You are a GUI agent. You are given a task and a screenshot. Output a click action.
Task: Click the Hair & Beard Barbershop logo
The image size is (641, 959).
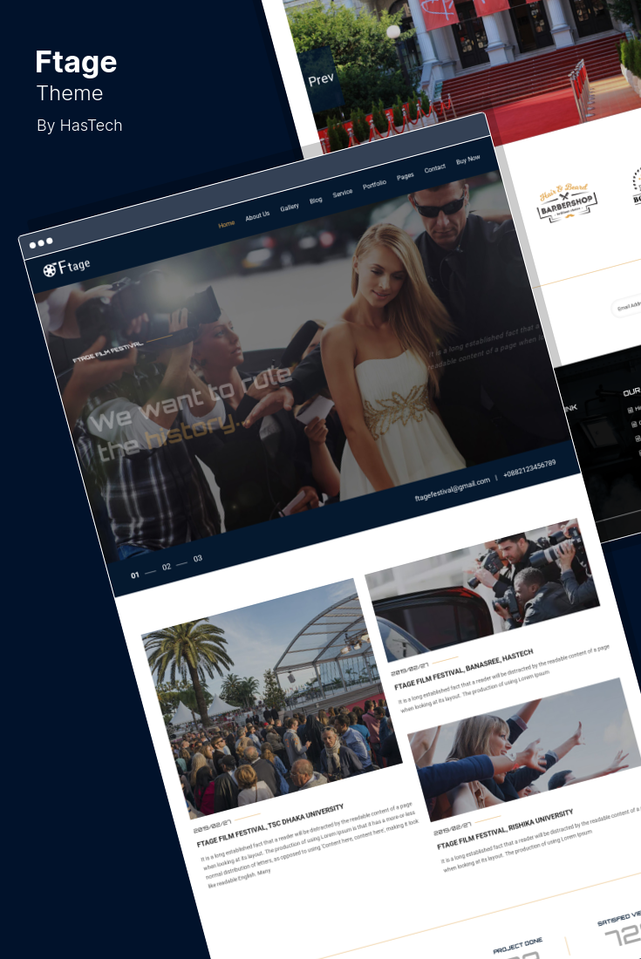click(566, 202)
